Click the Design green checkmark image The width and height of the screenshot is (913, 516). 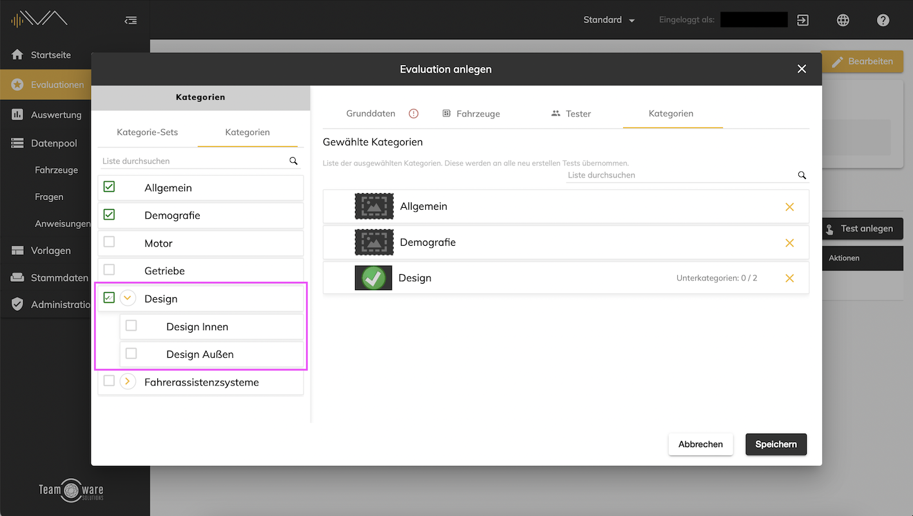374,278
